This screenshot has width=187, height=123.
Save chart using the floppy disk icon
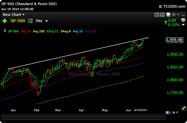click(x=168, y=15)
